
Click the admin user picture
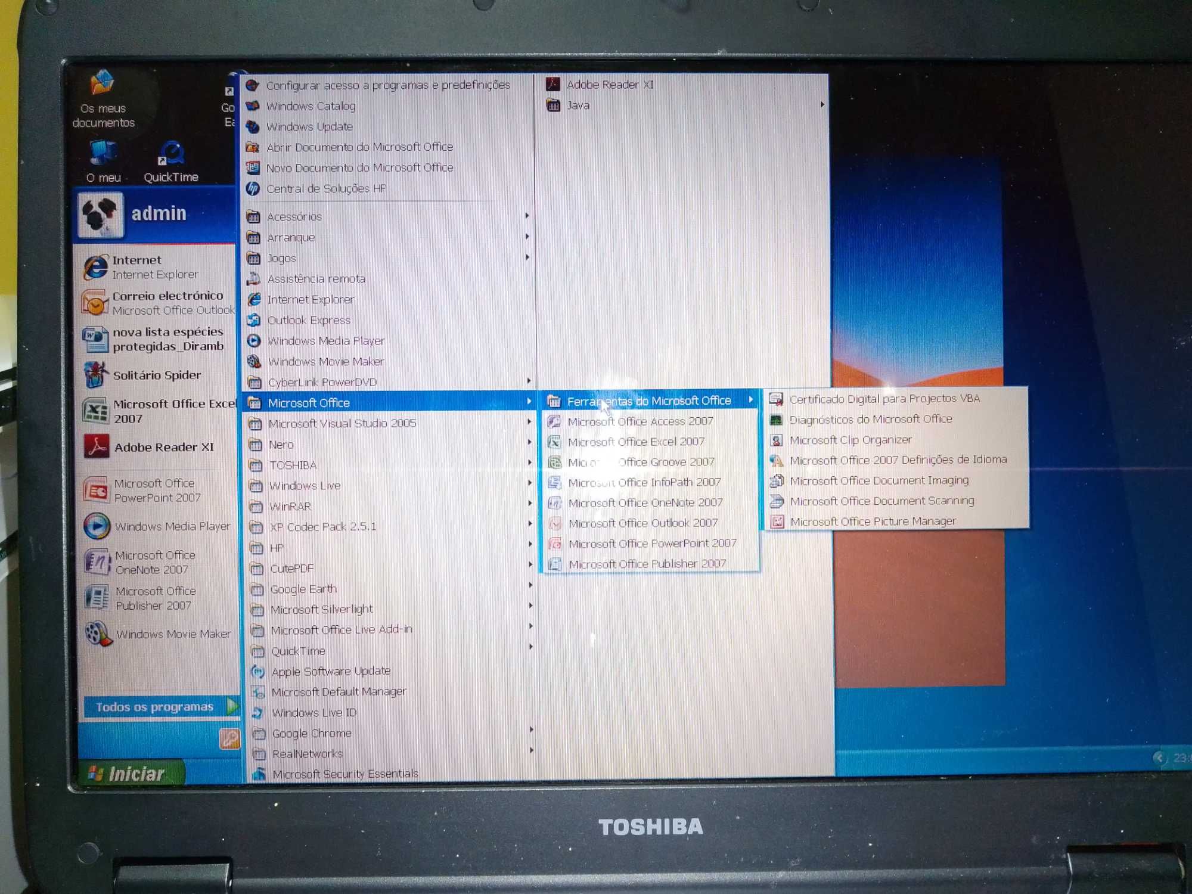click(x=101, y=215)
